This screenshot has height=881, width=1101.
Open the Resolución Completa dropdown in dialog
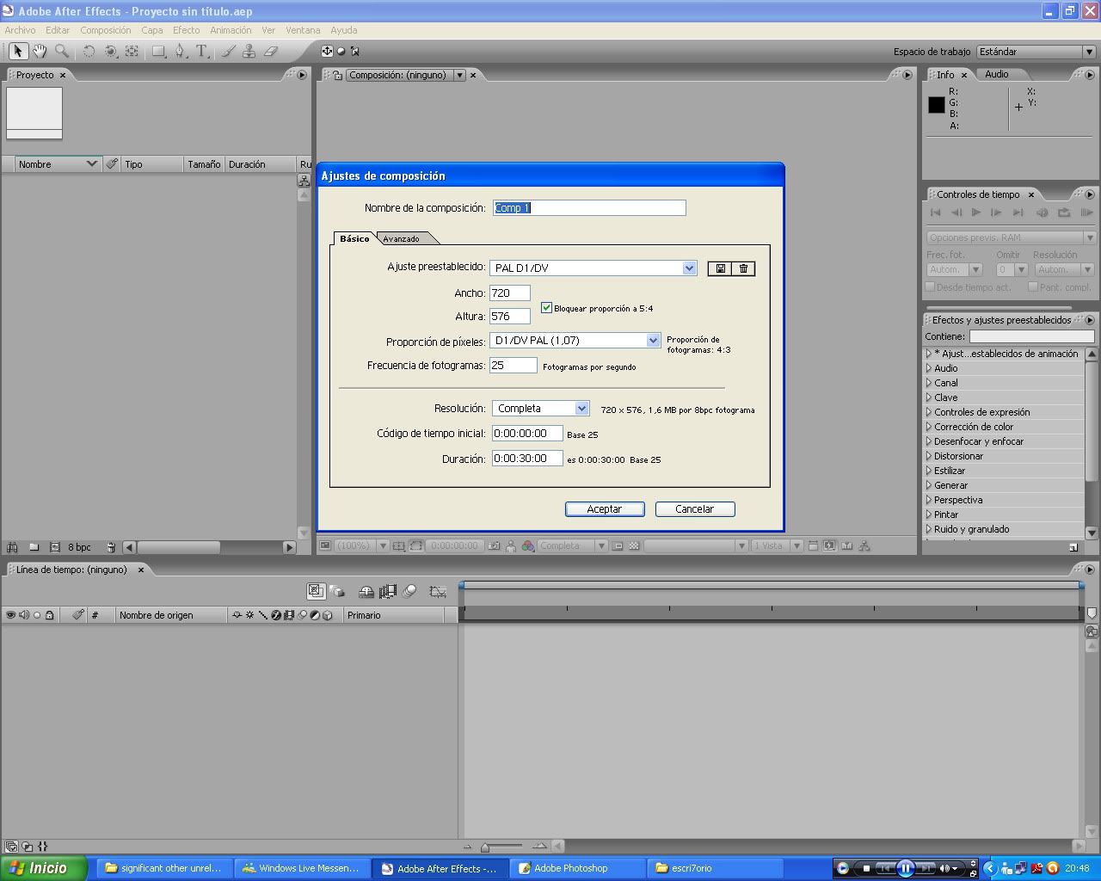click(x=540, y=409)
